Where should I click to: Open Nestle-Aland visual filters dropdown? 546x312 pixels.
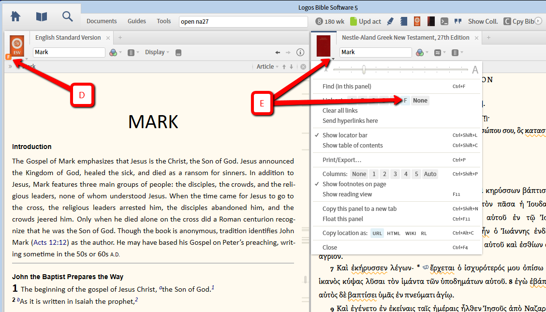click(x=422, y=53)
